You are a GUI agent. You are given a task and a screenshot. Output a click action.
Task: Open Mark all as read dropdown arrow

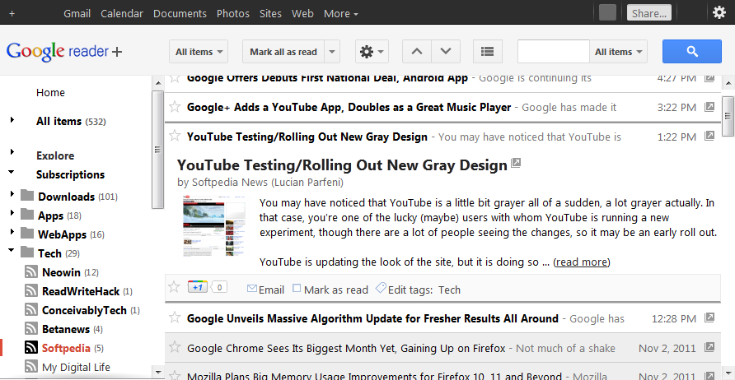(x=332, y=52)
